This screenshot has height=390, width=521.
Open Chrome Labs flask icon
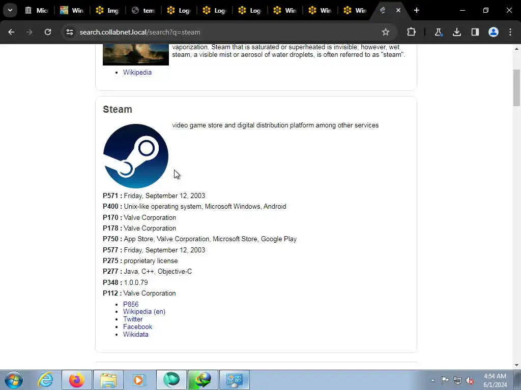coord(438,32)
